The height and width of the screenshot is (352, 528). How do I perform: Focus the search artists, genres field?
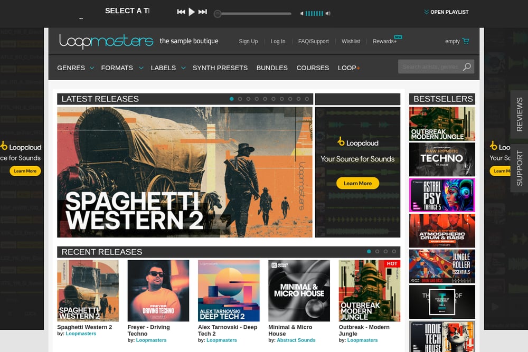point(430,66)
